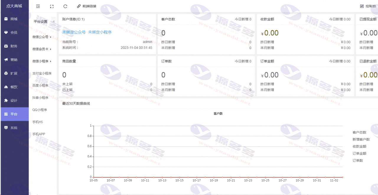
Task: Click the chart title 客户数
Action: coord(218,113)
